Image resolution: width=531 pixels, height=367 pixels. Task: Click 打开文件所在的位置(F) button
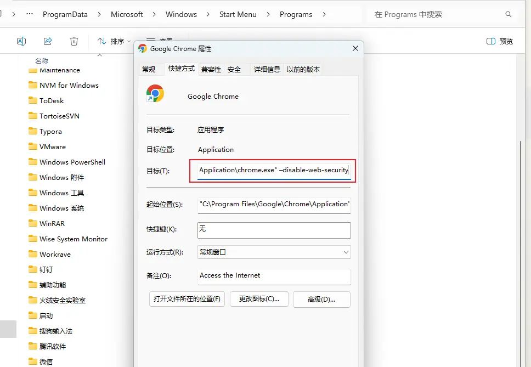pos(187,300)
